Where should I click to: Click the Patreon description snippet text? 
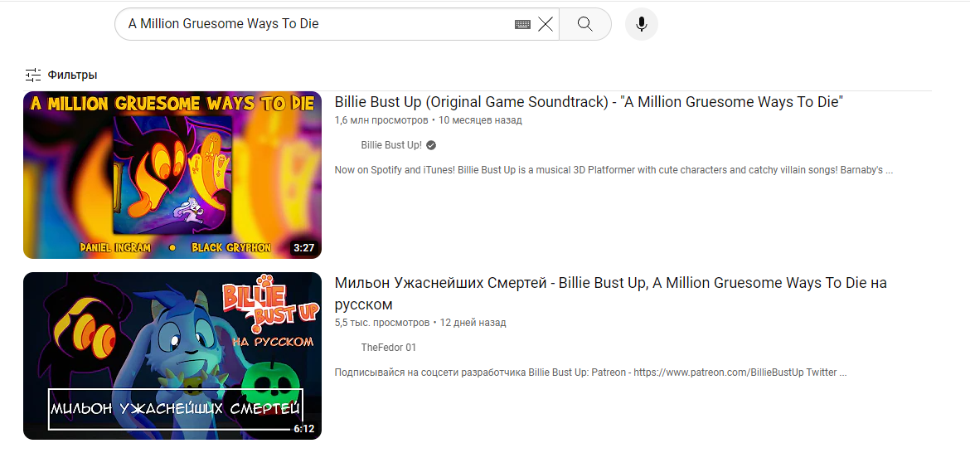pos(591,373)
